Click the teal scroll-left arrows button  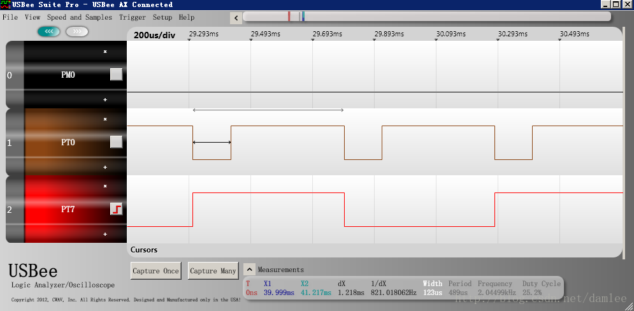click(x=49, y=31)
